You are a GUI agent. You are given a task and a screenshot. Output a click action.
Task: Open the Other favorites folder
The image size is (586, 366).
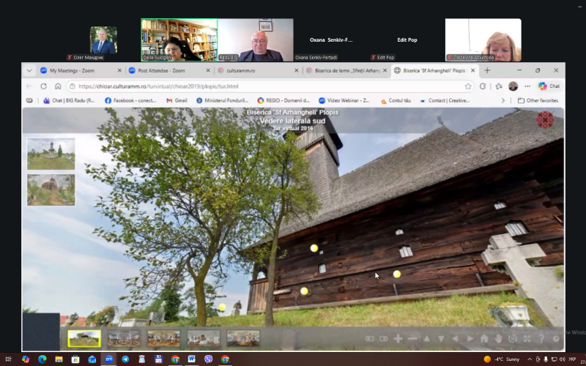[x=538, y=100]
